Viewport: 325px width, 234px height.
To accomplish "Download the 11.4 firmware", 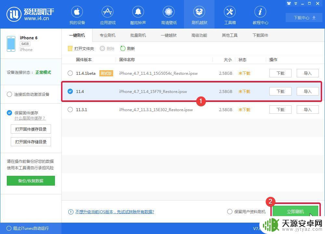I will (280, 91).
